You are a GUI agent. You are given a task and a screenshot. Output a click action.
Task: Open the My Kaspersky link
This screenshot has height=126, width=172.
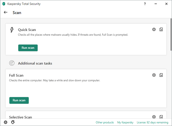pyautogui.click(x=125, y=122)
